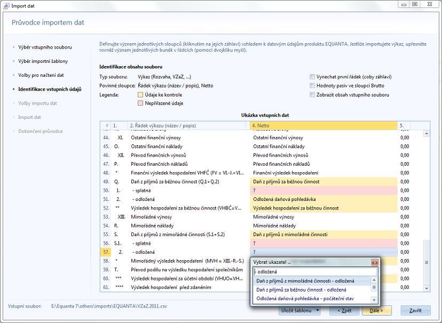Close the Vybrat ukazatel popup

pyautogui.click(x=375, y=262)
